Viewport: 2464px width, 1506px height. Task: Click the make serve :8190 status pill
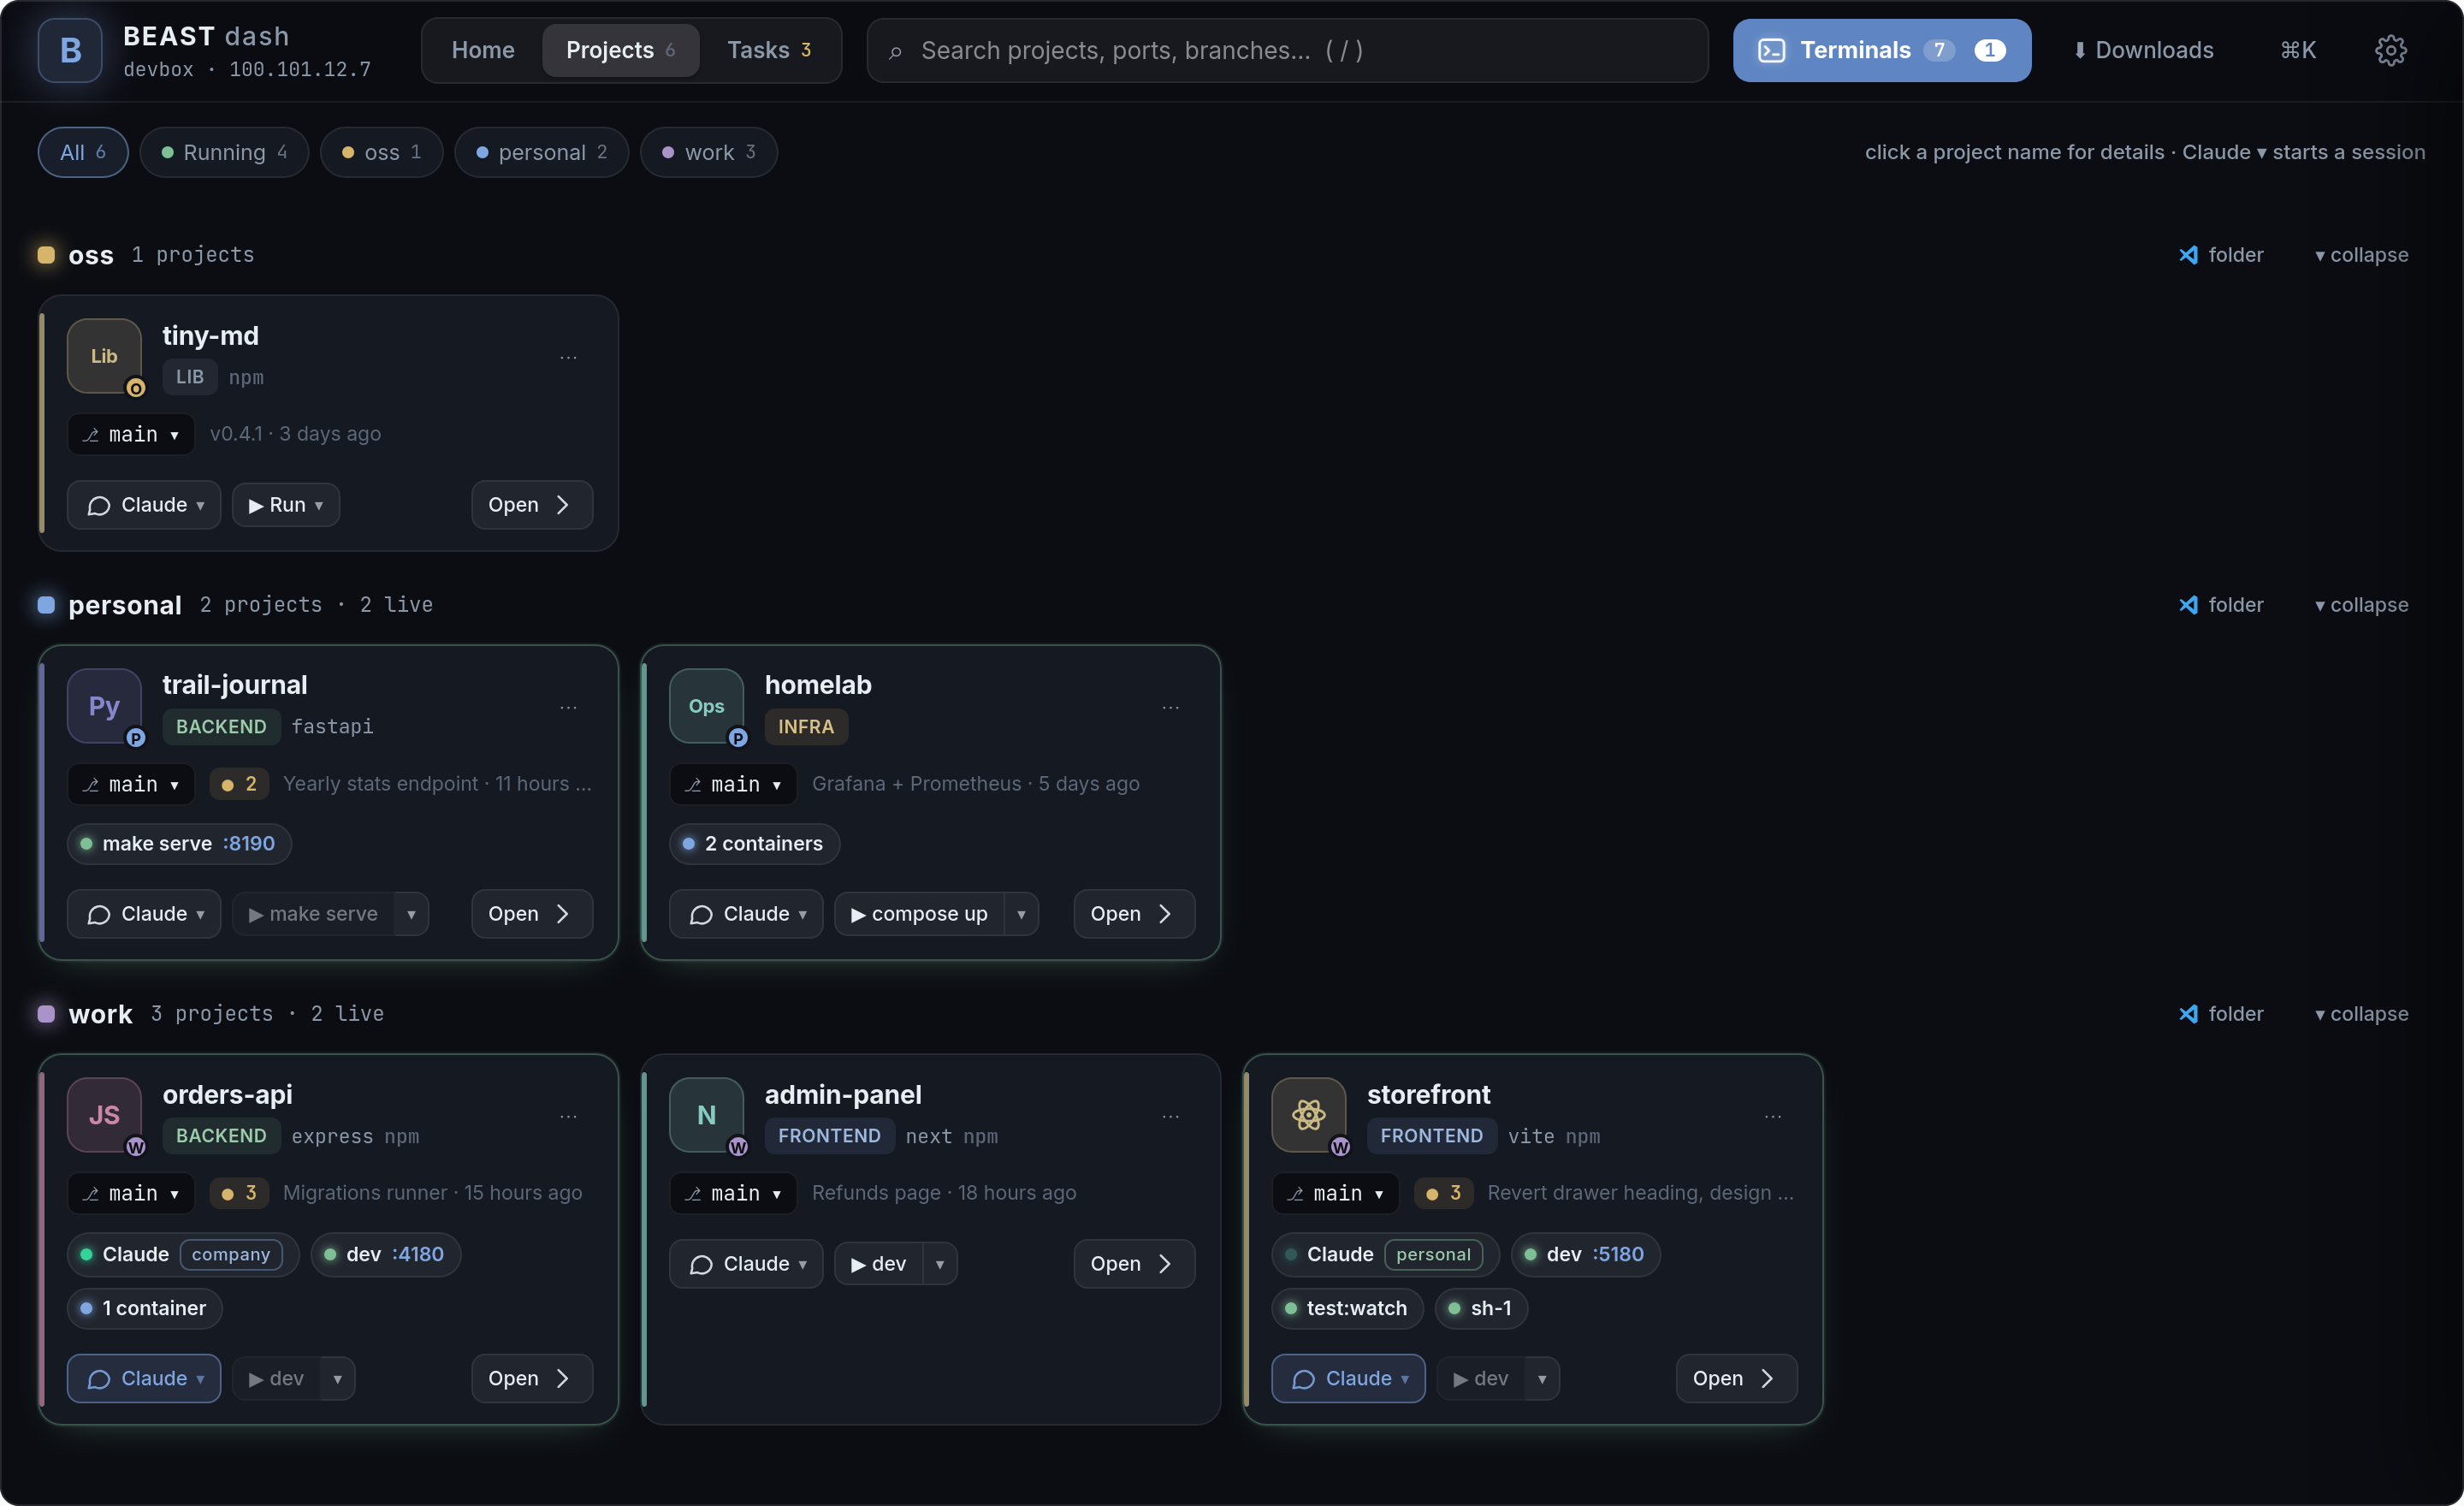tap(179, 844)
